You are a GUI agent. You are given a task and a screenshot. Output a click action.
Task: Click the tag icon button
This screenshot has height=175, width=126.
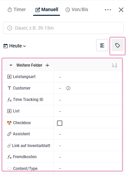coord(118,45)
